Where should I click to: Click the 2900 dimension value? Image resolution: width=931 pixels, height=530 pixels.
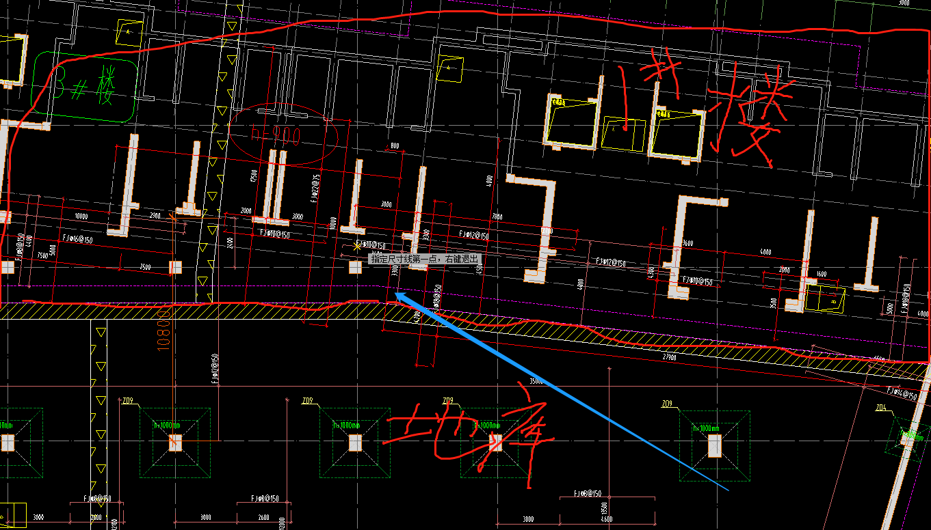155,216
